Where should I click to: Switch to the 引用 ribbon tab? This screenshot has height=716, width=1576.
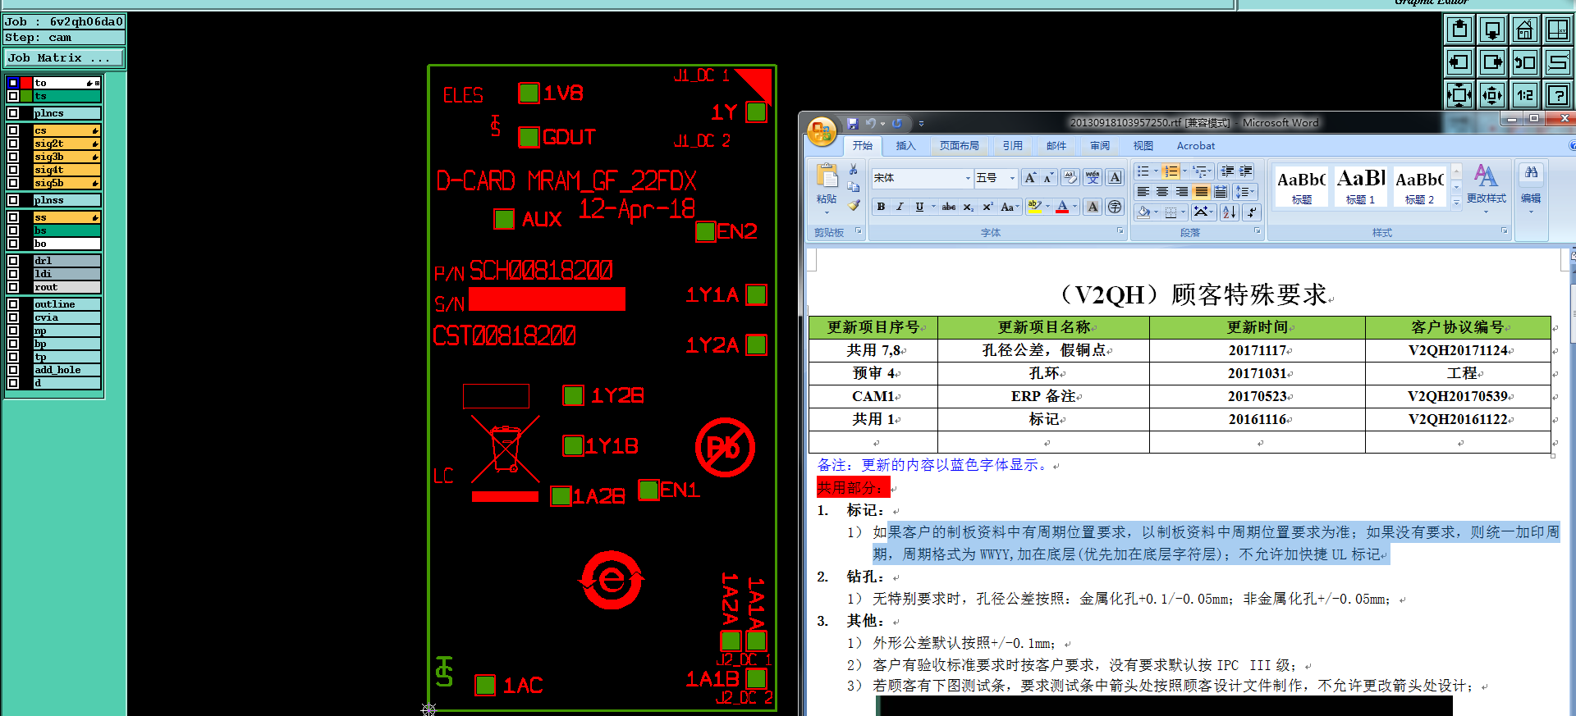click(1012, 146)
